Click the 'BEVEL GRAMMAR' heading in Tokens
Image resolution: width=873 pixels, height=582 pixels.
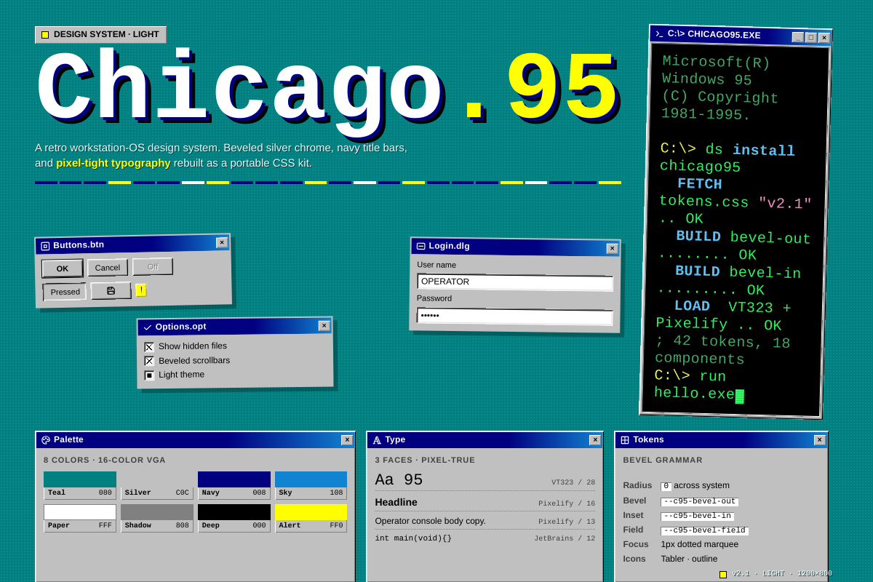[663, 460]
